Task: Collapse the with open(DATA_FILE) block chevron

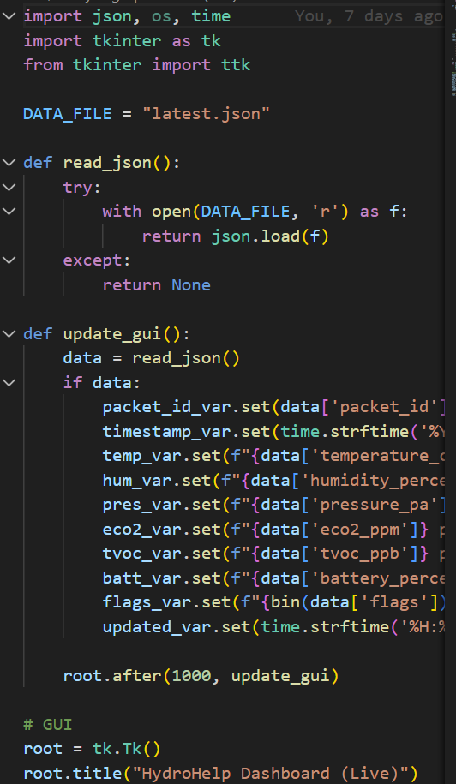Action: 9,212
